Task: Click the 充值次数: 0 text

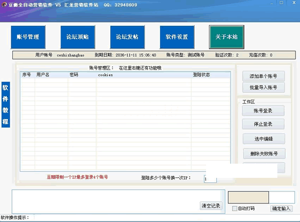Action: point(260,55)
